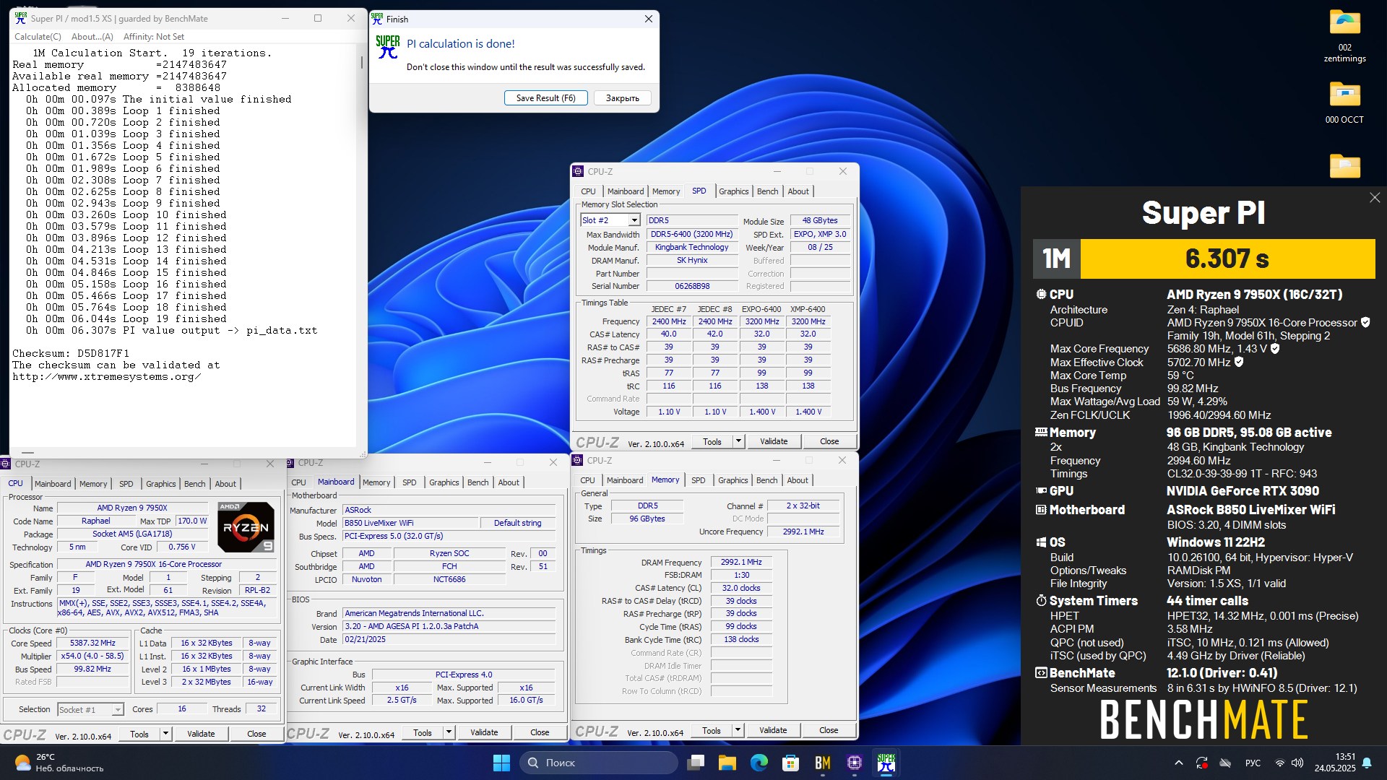Open the notification bell in the tray
This screenshot has height=780, width=1387.
click(1367, 763)
